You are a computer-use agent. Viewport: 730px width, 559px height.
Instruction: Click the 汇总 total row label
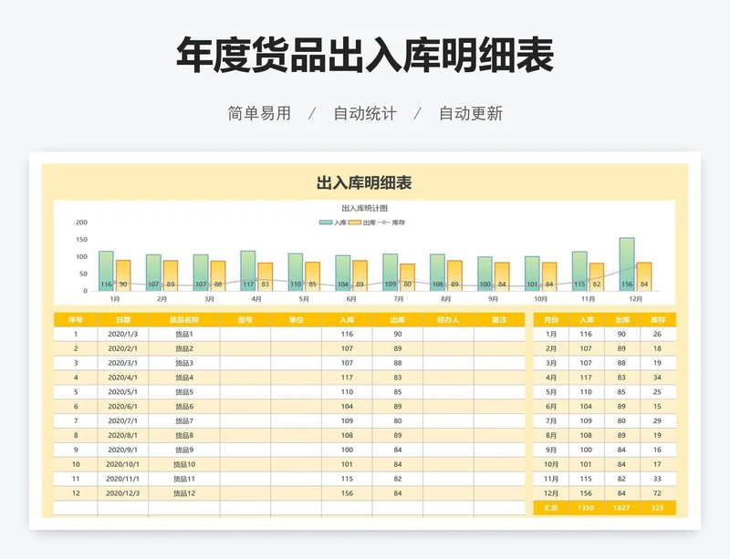[550, 508]
